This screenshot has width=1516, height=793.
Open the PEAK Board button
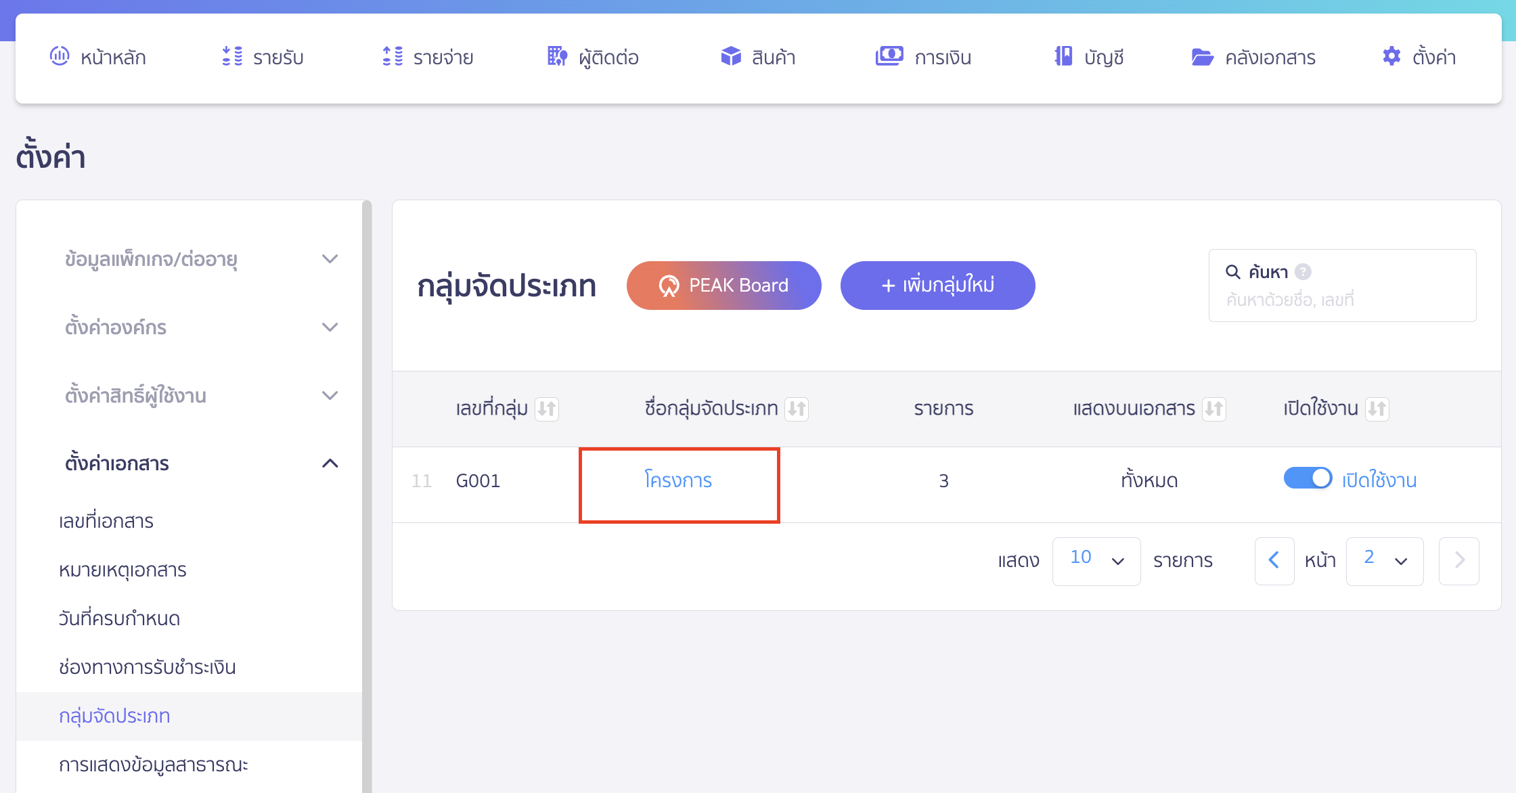pyautogui.click(x=723, y=286)
